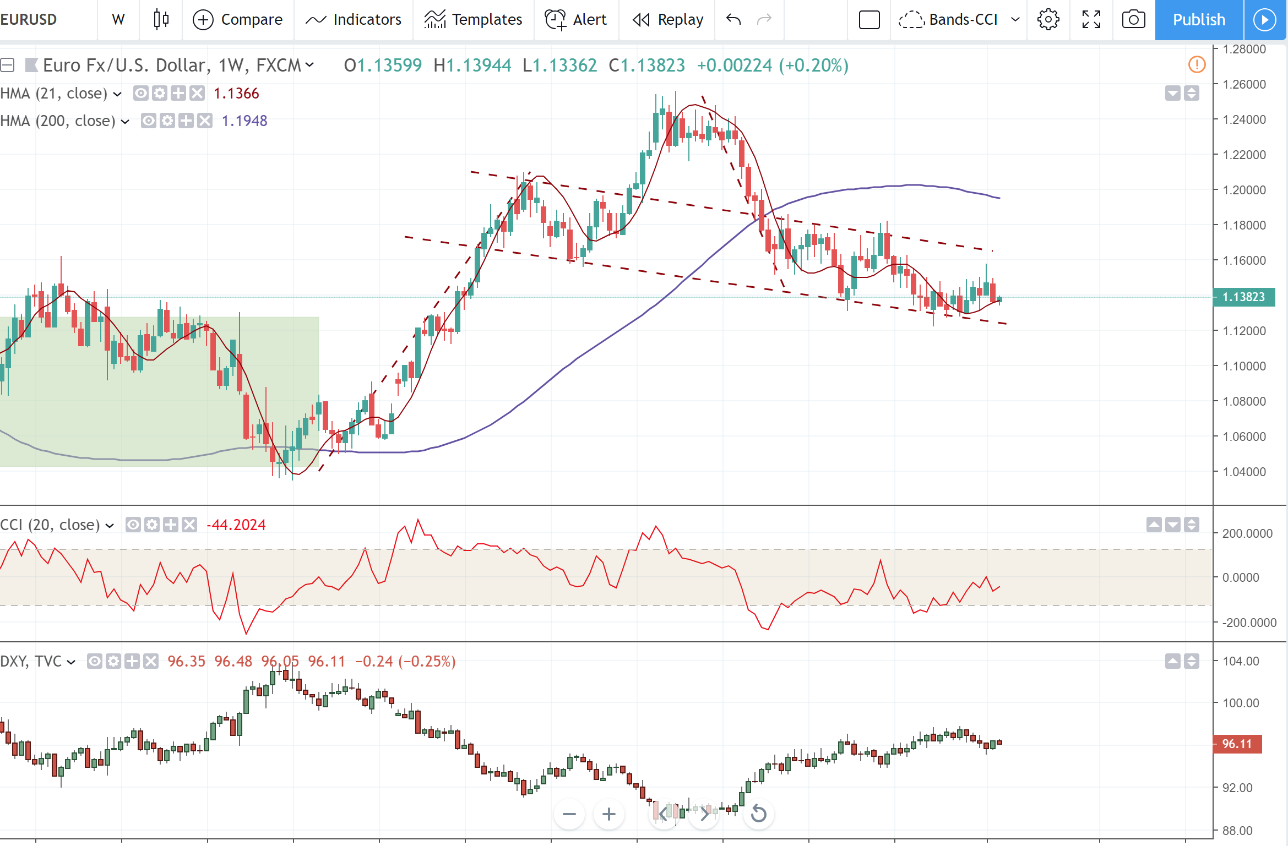Enter fullscreen mode

point(1091,20)
